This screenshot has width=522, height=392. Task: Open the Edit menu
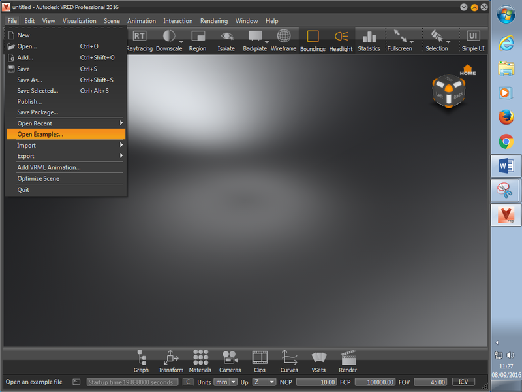coord(29,21)
